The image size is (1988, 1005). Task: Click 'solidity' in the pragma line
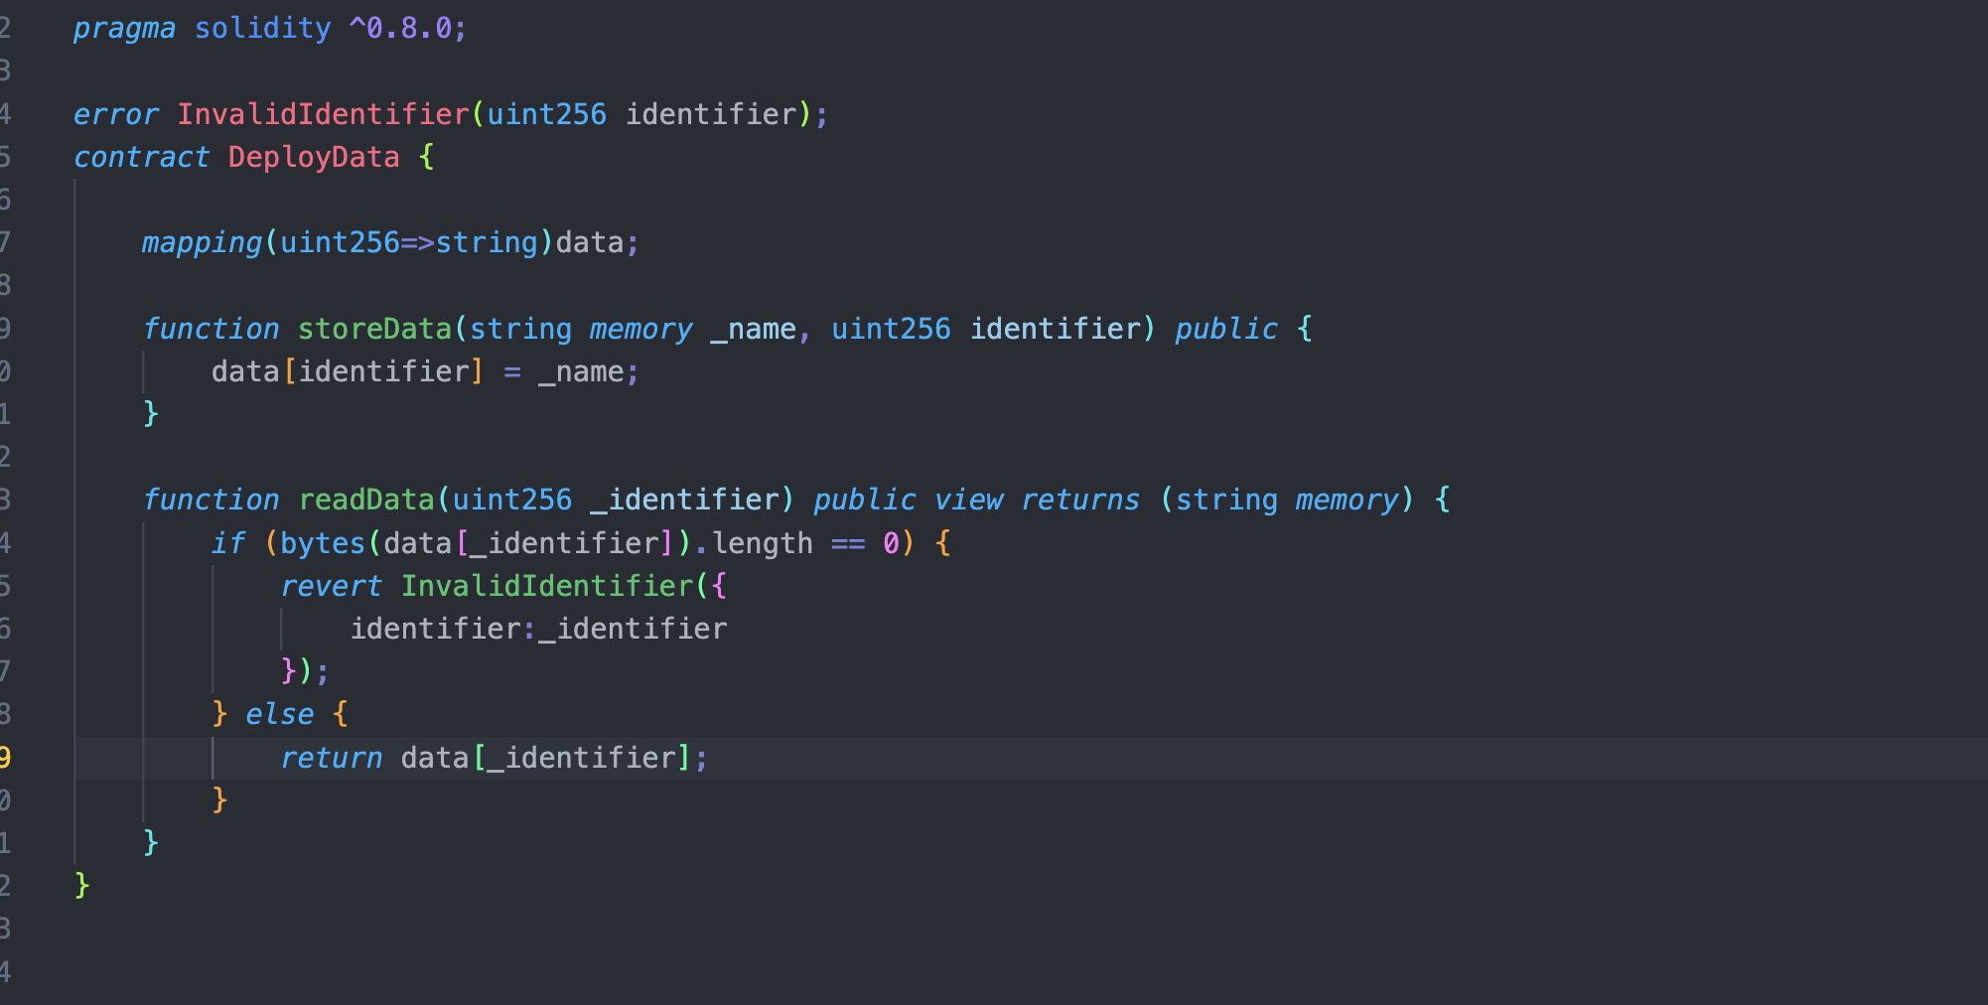(262, 29)
